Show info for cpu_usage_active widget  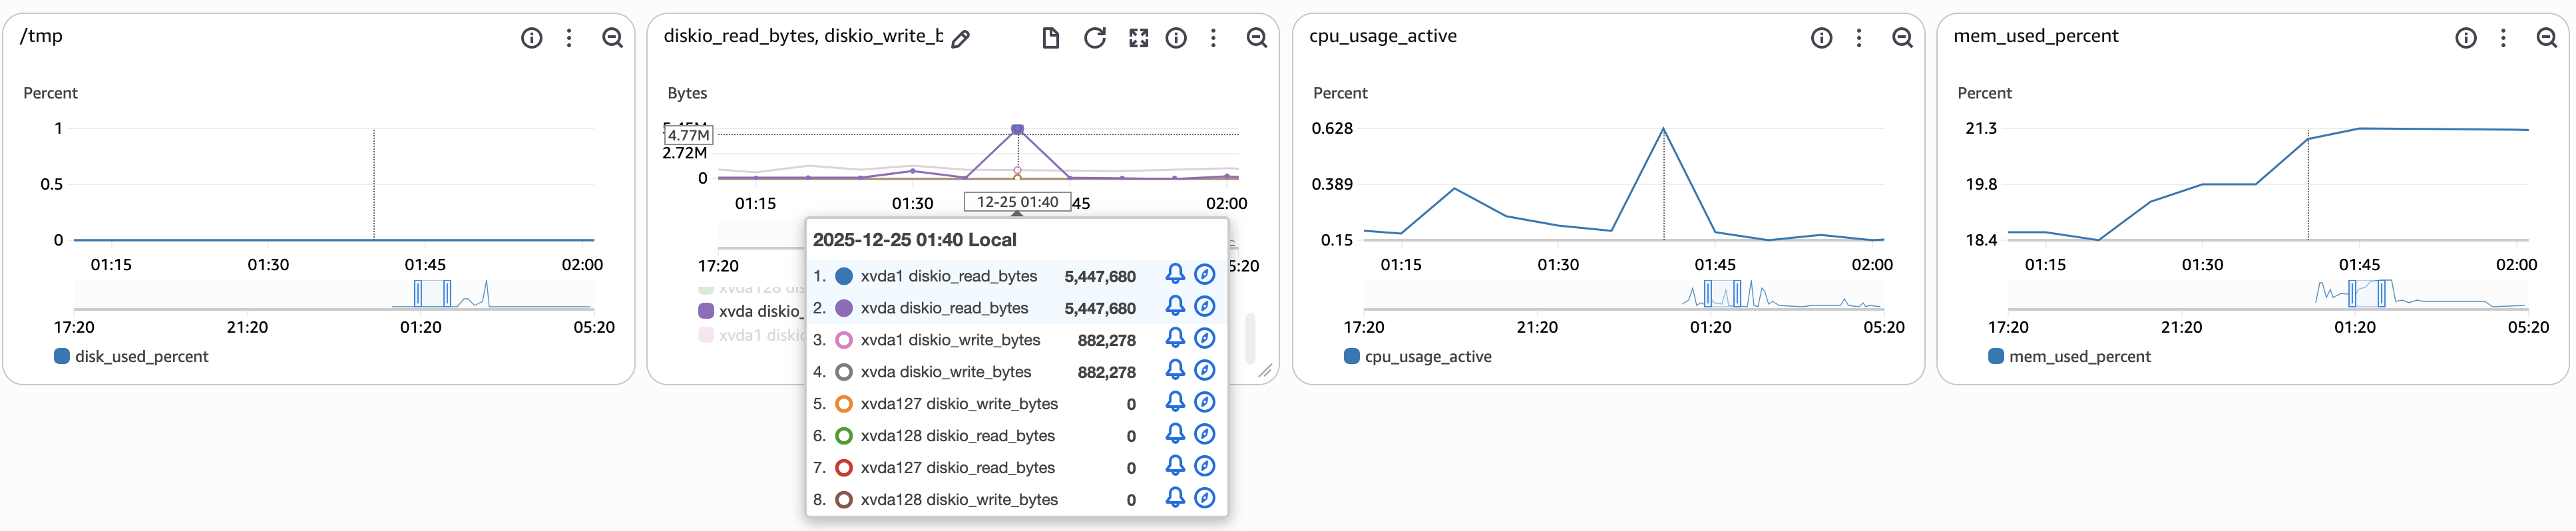click(x=1821, y=38)
